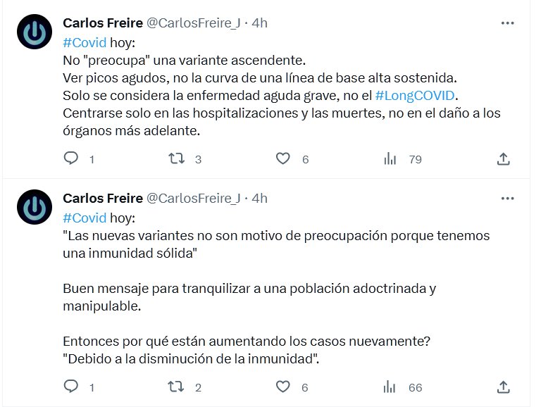541x407 pixels.
Task: Open profile avatar on second tweet
Action: coord(33,208)
